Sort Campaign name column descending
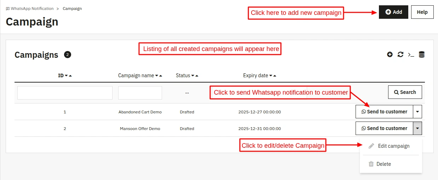Viewport: 438px width, 180px height. coord(157,75)
